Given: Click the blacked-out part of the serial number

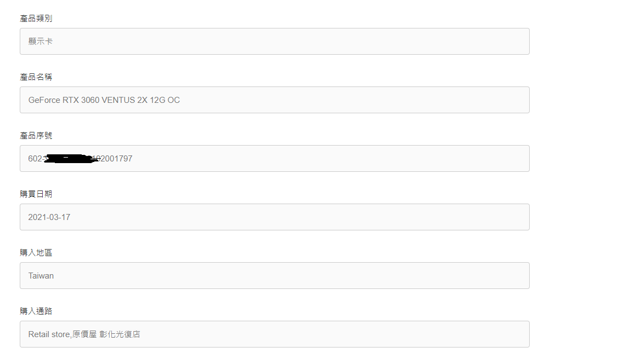Looking at the screenshot, I should (71, 159).
